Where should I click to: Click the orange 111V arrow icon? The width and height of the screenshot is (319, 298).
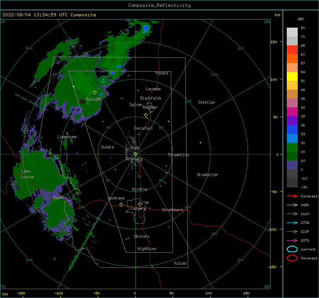pos(292,214)
